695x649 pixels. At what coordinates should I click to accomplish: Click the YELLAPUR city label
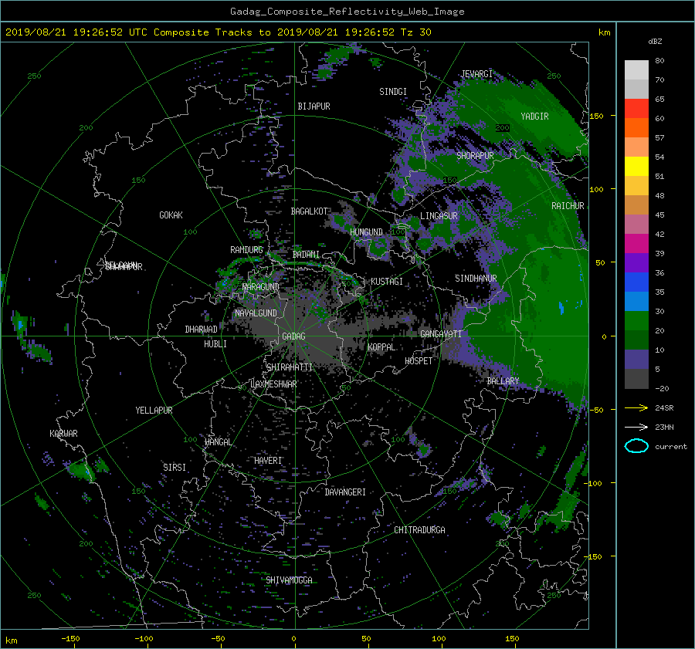point(154,411)
